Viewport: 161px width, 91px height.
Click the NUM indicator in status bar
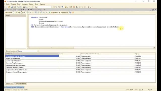[x=132, y=90]
